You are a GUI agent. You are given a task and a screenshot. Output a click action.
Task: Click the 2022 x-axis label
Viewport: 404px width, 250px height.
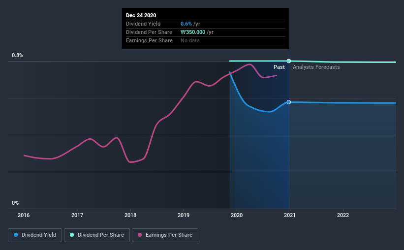click(x=343, y=215)
